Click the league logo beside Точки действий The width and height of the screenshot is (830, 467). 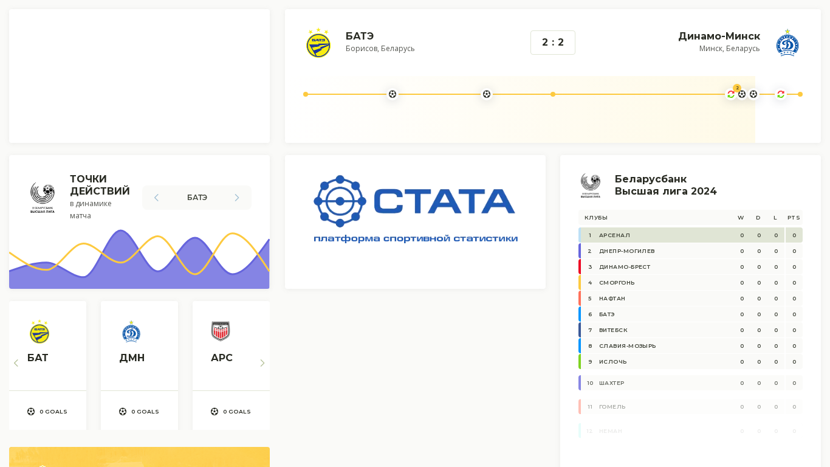tap(43, 197)
